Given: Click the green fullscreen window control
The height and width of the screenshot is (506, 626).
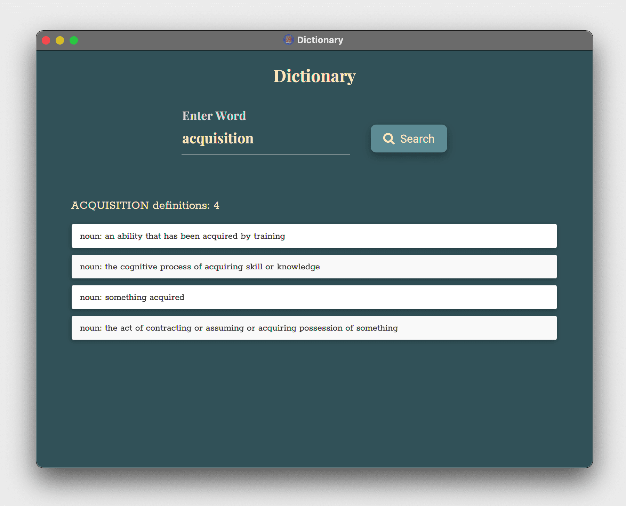Looking at the screenshot, I should [x=74, y=40].
